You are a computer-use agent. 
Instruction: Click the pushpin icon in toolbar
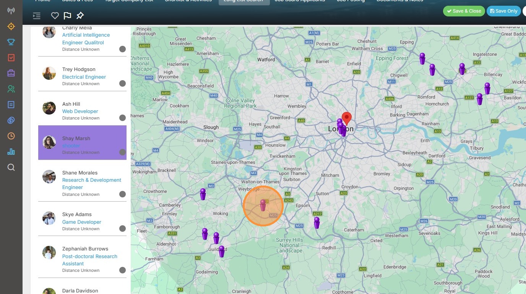pyautogui.click(x=80, y=16)
